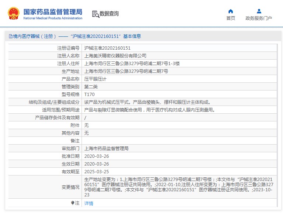Click the bullet icon beside 注
The height and width of the screenshot is (213, 283).
coord(73,203)
